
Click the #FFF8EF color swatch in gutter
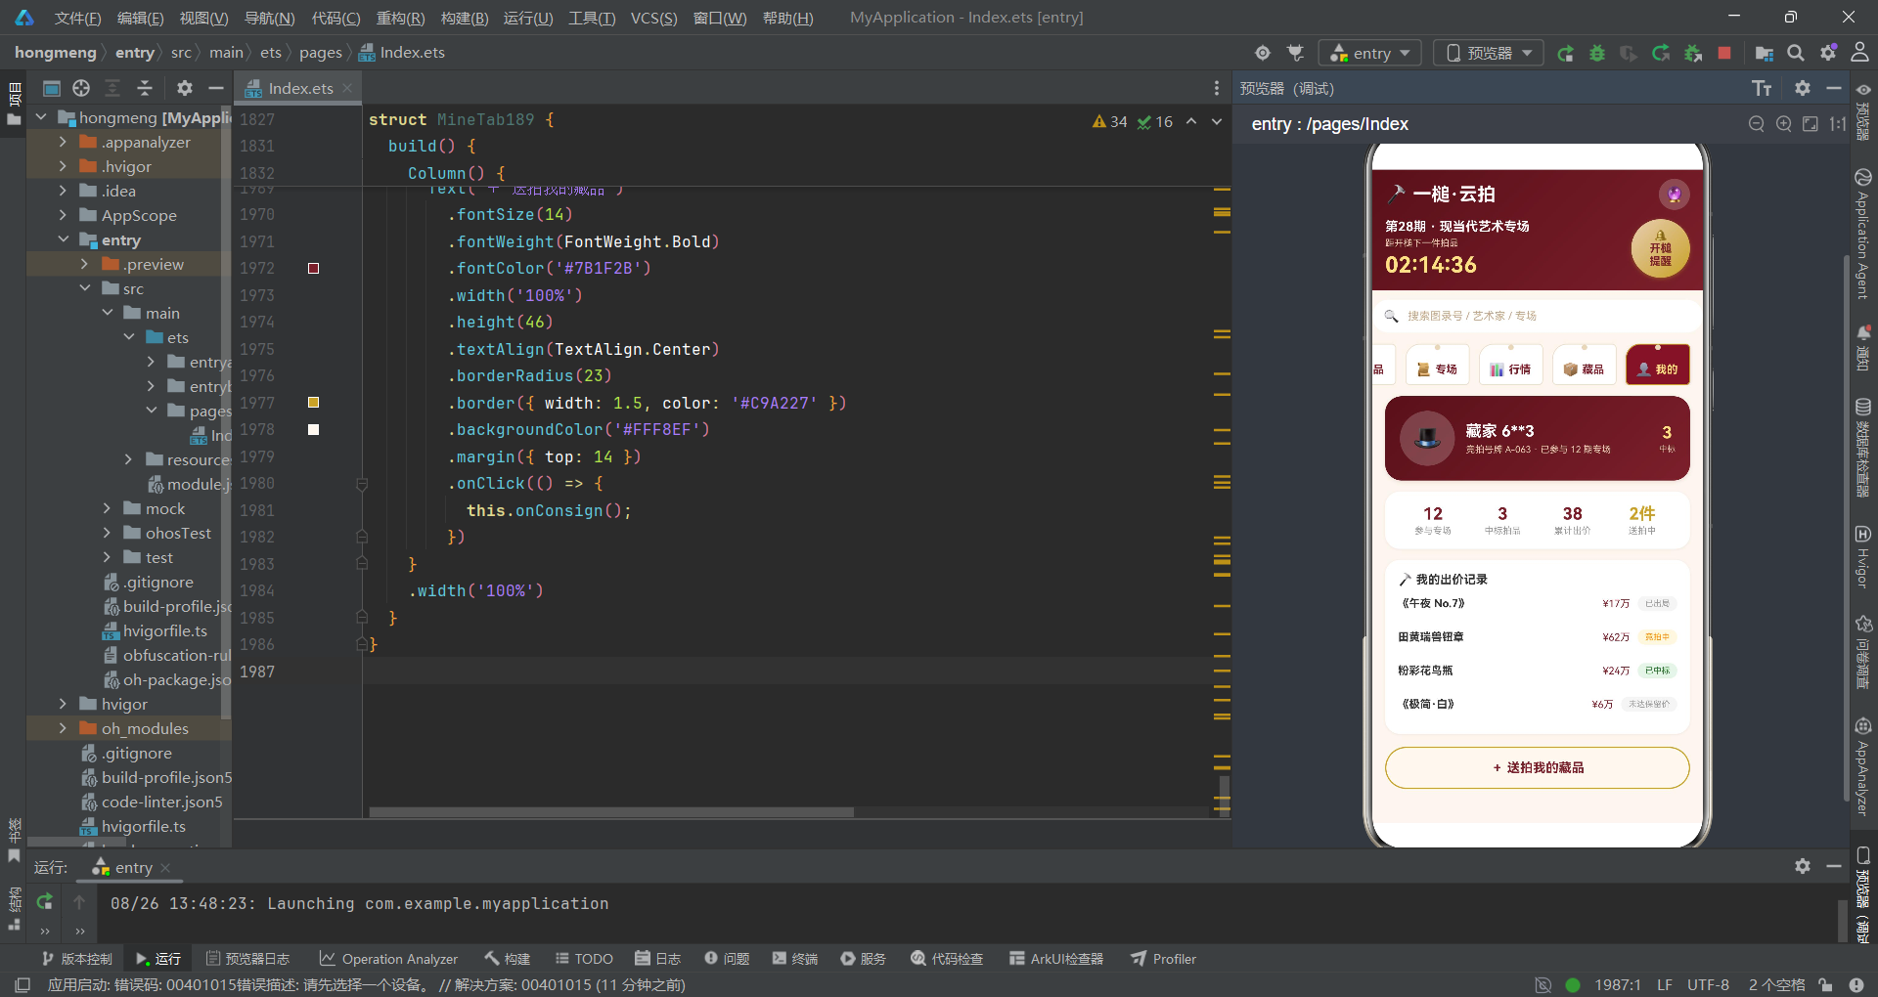pyautogui.click(x=313, y=429)
